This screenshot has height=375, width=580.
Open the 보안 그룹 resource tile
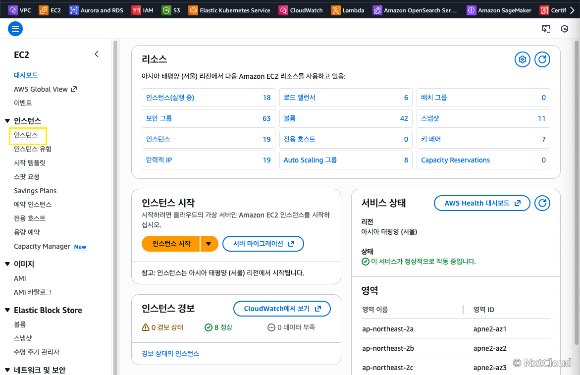[x=208, y=118]
